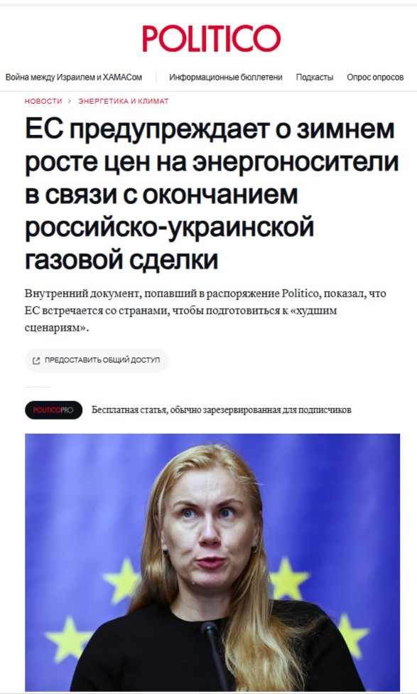Click the Бесплатная статья subscriber notice text
Viewport: 417px width, 694px height.
coord(221,410)
